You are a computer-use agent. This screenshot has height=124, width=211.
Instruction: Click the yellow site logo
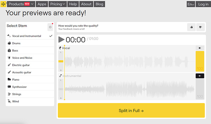(x=3, y=4)
